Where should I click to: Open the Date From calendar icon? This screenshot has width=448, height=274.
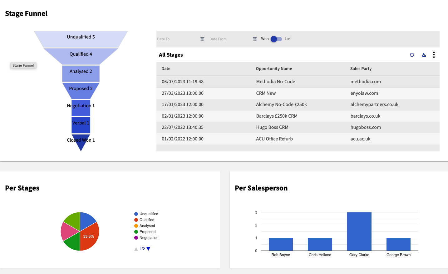[x=254, y=39]
